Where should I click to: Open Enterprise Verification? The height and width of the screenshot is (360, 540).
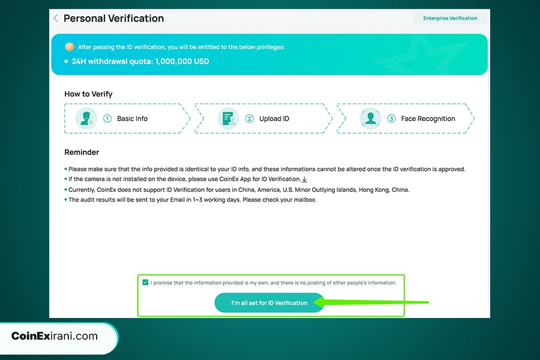450,18
